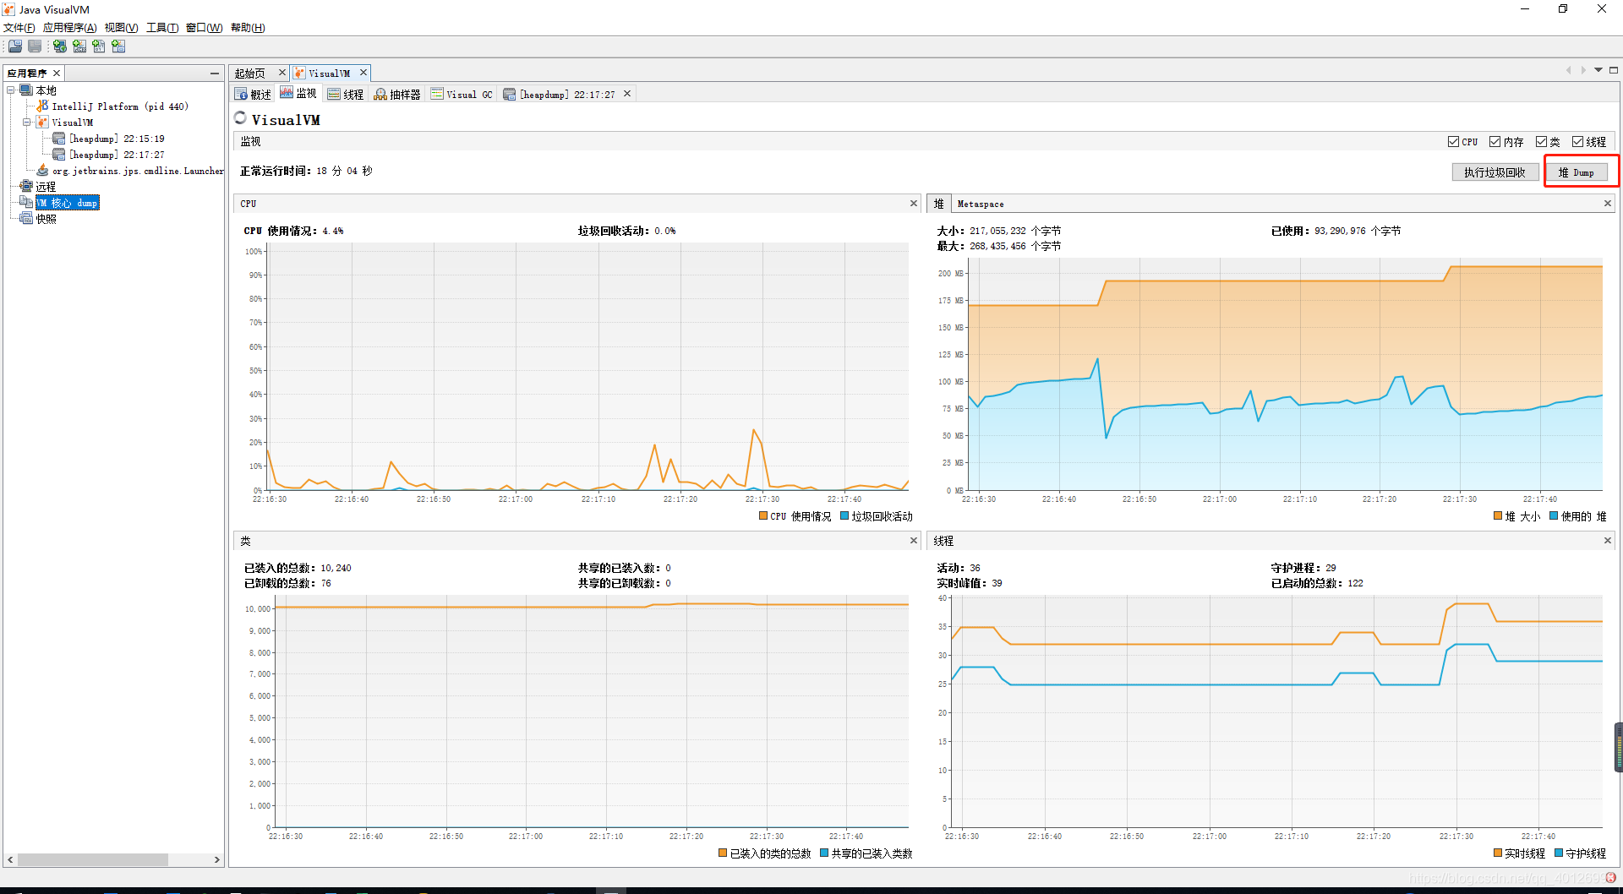Select the Metaspace tab in memory panel
The height and width of the screenshot is (894, 1623).
(981, 204)
